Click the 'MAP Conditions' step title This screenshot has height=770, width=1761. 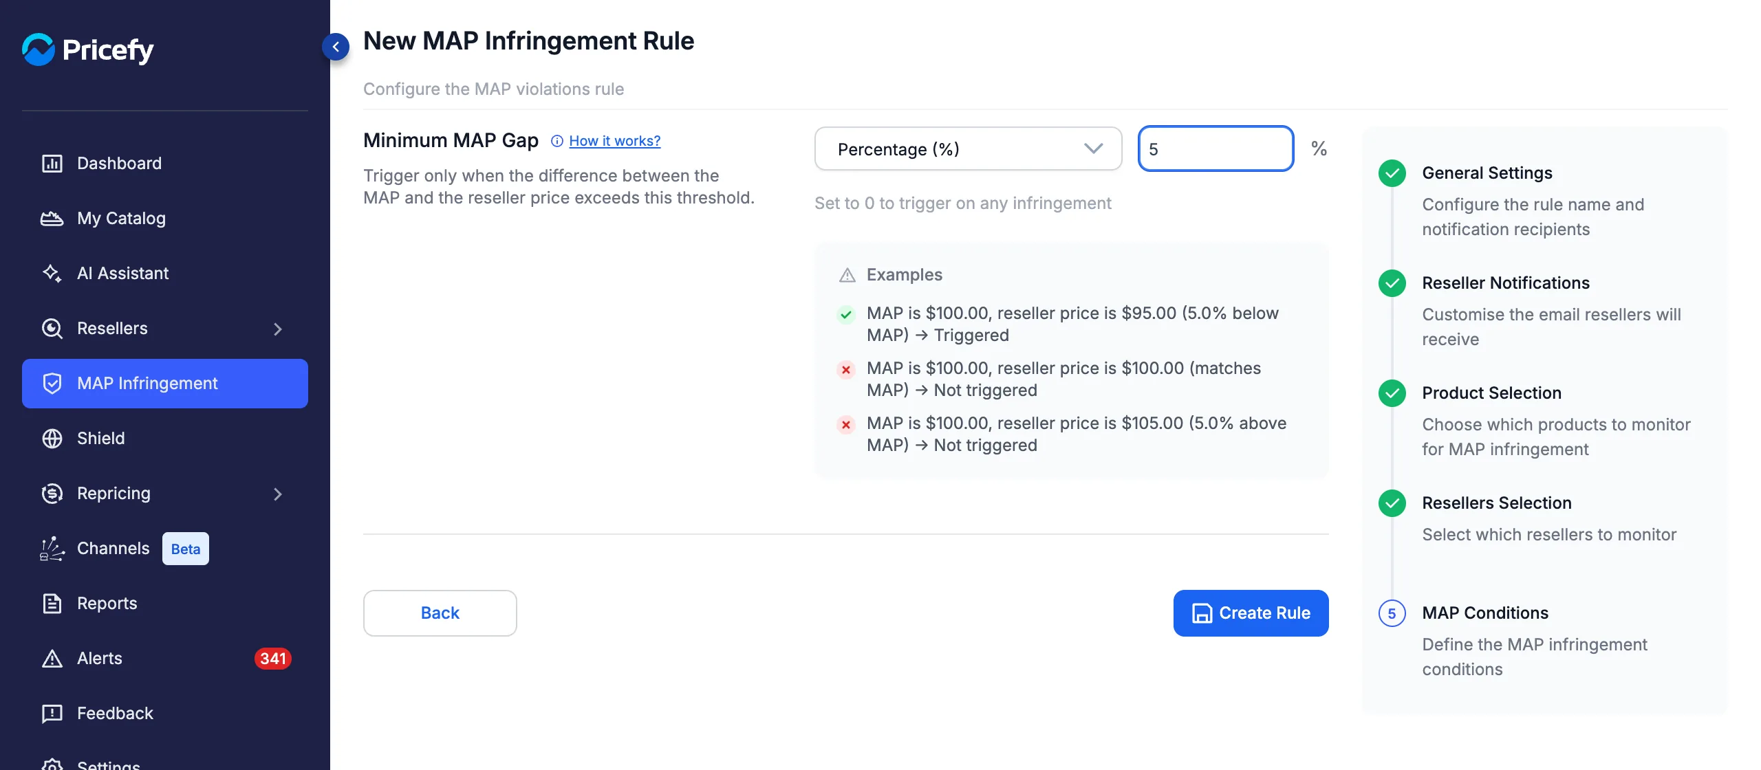click(1485, 613)
